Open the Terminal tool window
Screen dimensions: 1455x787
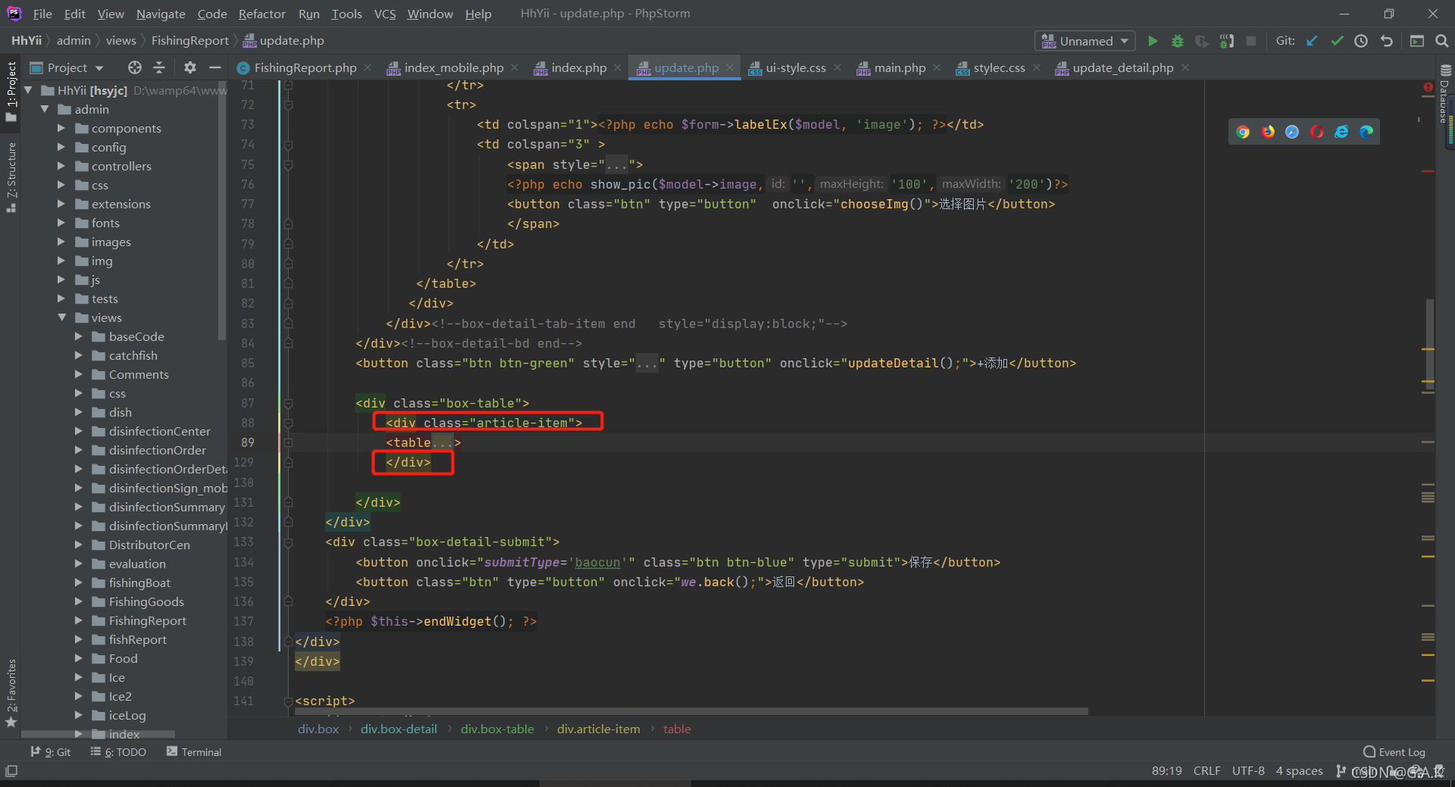(194, 752)
